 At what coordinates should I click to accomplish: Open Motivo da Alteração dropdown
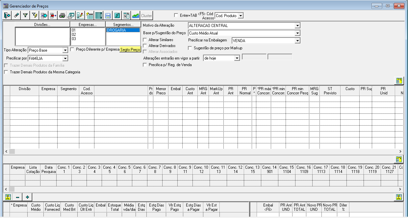coord(297,25)
